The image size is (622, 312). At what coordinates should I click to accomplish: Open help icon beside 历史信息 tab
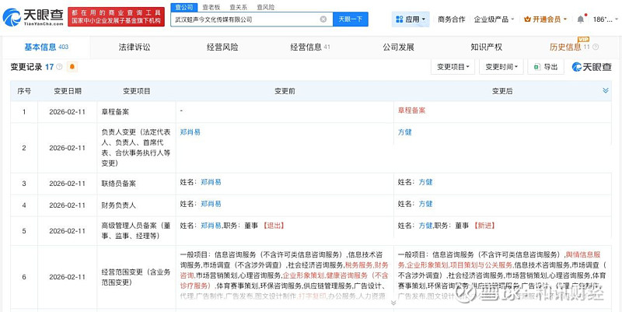[595, 47]
